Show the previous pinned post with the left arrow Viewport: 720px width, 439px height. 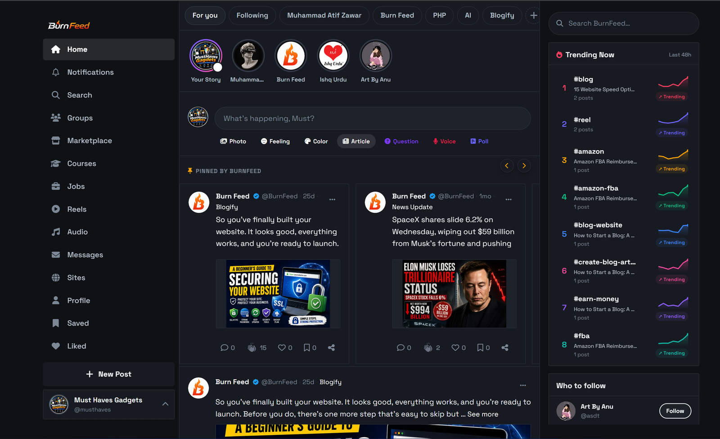click(507, 166)
